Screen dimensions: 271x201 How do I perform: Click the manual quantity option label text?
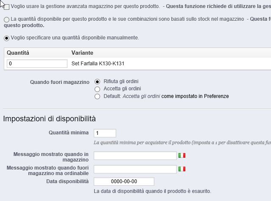tap(75, 38)
